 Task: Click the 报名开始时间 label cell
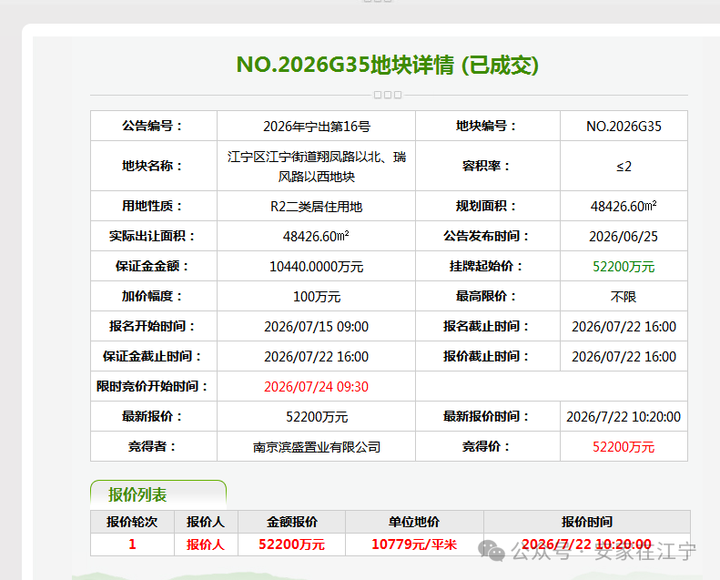154,326
